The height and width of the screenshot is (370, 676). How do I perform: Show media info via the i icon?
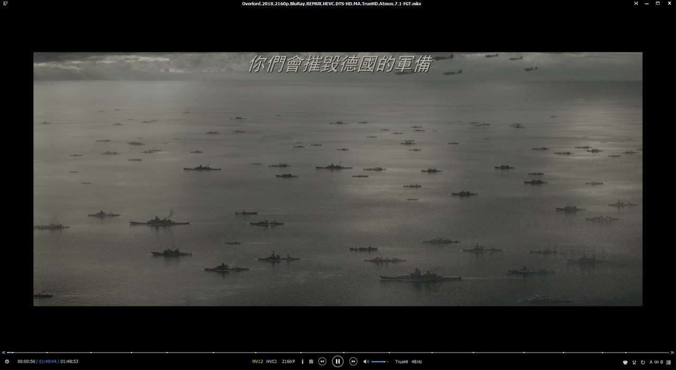tap(303, 362)
